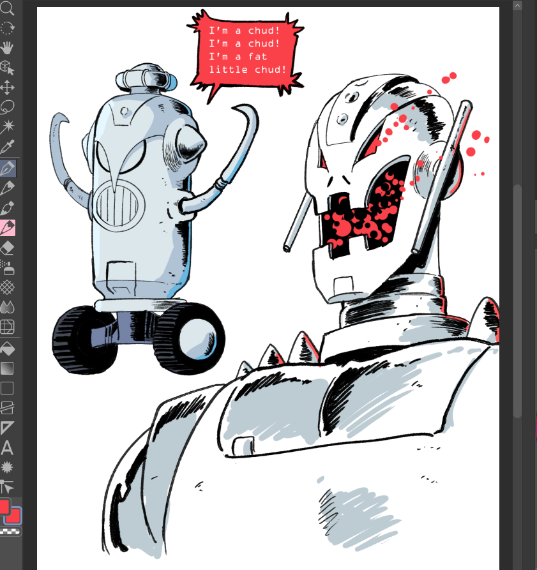
Task: Choose the transparent color checkered swatch
Action: tap(11, 532)
